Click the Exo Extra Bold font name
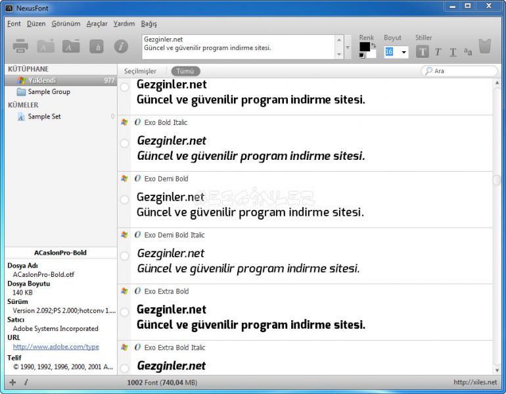The image size is (506, 394). (166, 291)
